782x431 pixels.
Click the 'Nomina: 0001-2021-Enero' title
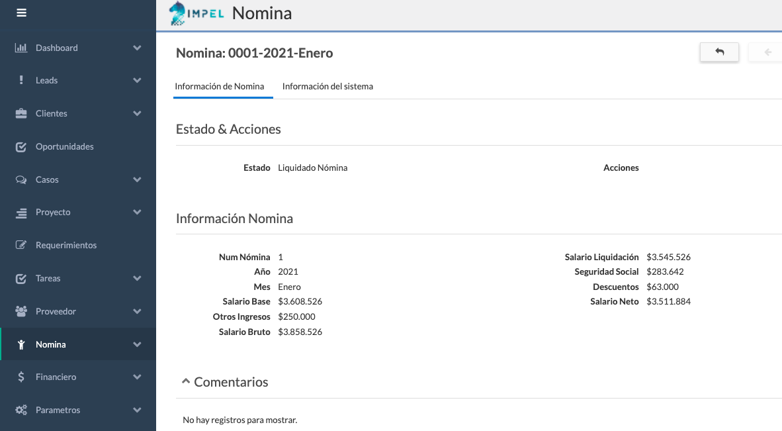tap(254, 53)
